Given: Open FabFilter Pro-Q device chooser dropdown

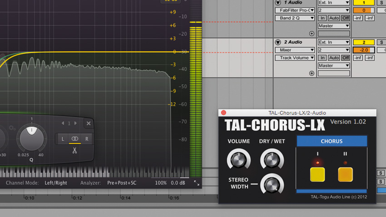Looking at the screenshot, I should click(295, 10).
